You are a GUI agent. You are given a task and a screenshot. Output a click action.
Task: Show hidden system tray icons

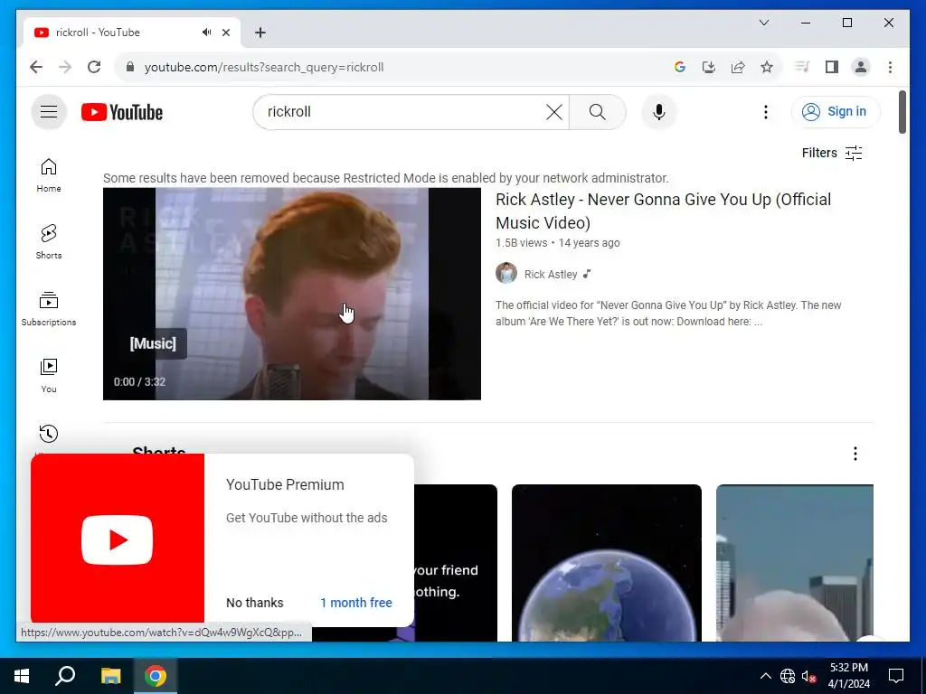point(765,676)
